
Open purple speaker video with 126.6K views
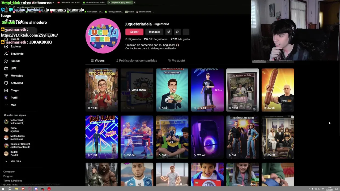[x=207, y=137]
